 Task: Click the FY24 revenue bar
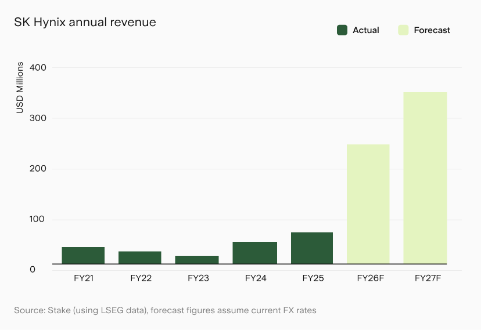coord(254,253)
